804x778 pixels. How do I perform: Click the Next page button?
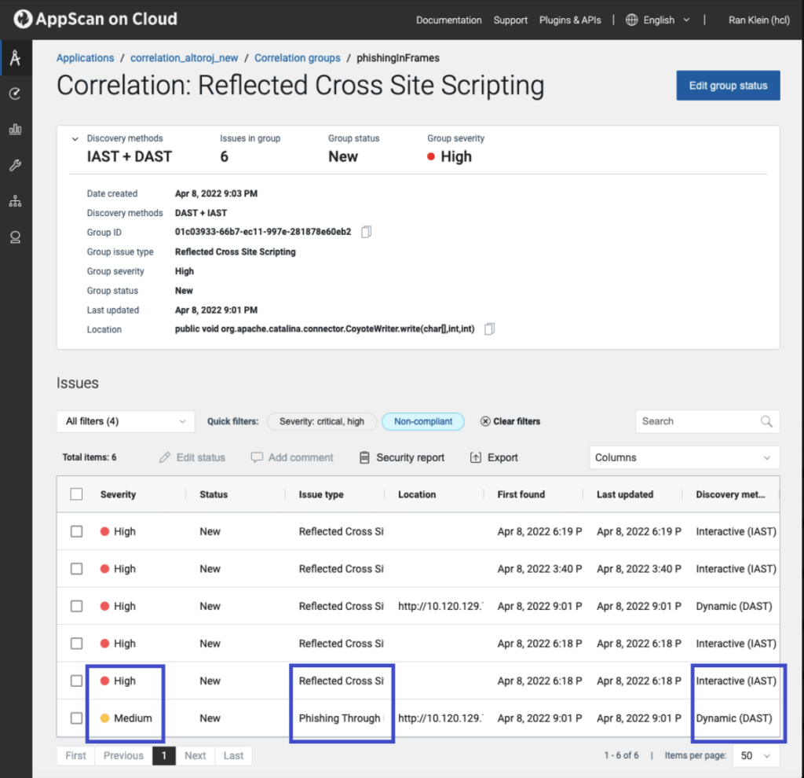195,755
